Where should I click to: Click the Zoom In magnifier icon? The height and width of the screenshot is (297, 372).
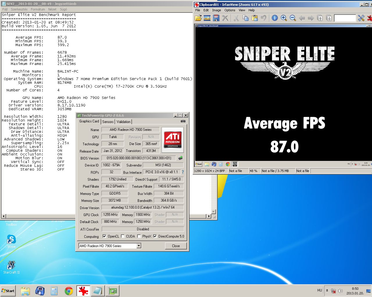click(x=284, y=18)
